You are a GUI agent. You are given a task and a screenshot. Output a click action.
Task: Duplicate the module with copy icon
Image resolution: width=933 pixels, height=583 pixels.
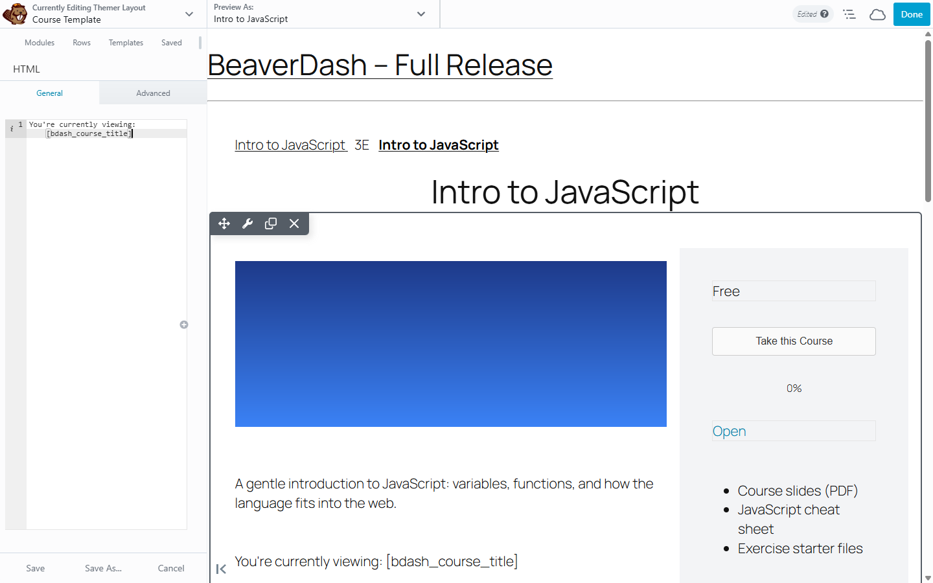(271, 223)
